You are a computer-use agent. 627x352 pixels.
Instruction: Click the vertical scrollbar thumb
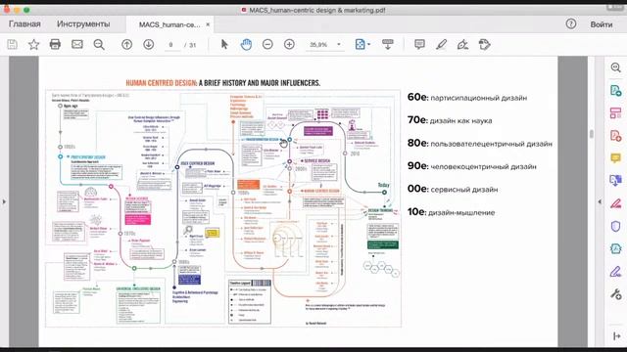pyautogui.click(x=592, y=134)
